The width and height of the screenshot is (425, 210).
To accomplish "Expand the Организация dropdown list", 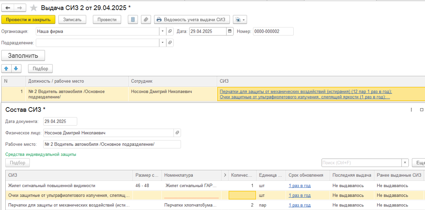I will click(163, 31).
